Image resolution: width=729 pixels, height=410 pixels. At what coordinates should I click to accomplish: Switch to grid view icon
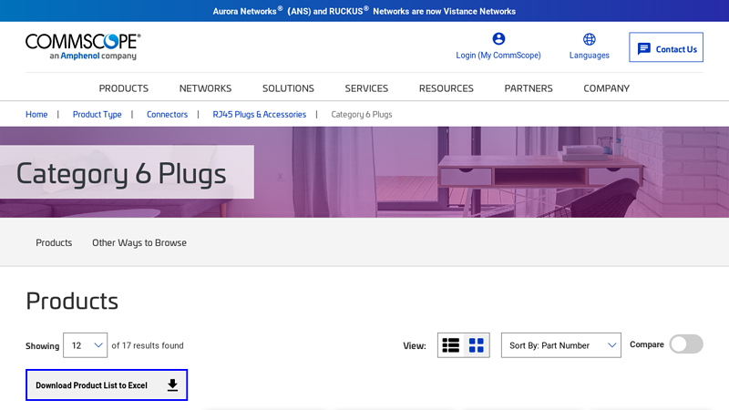pos(476,345)
